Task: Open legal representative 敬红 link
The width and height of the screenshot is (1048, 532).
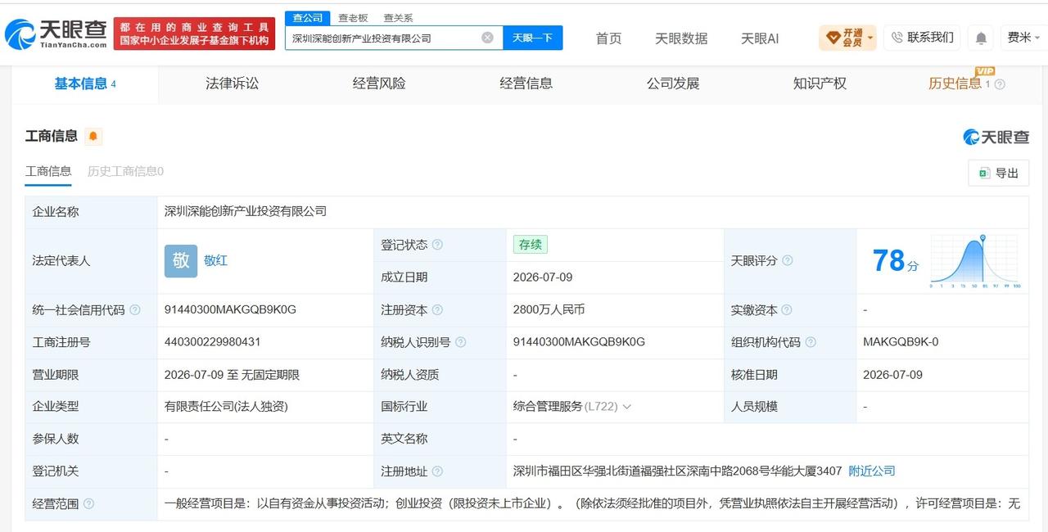Action: pyautogui.click(x=216, y=261)
